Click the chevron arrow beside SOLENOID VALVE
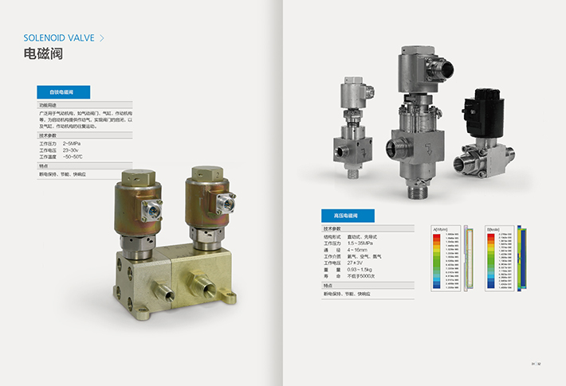Image resolution: width=566 pixels, height=386 pixels. click(x=101, y=37)
